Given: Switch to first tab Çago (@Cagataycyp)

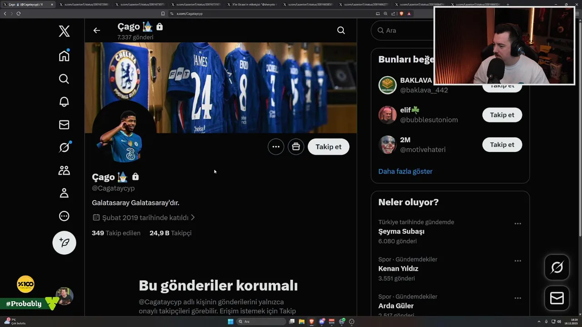Looking at the screenshot, I should point(28,5).
